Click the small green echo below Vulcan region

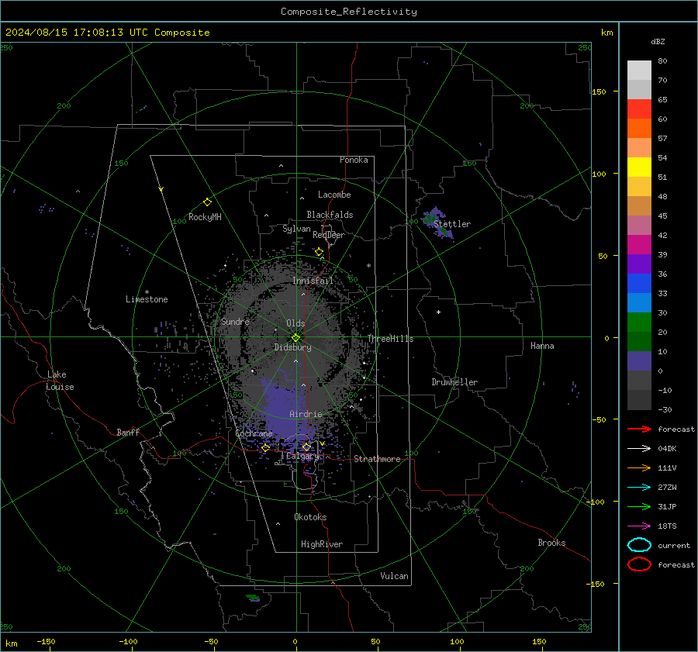pyautogui.click(x=253, y=597)
